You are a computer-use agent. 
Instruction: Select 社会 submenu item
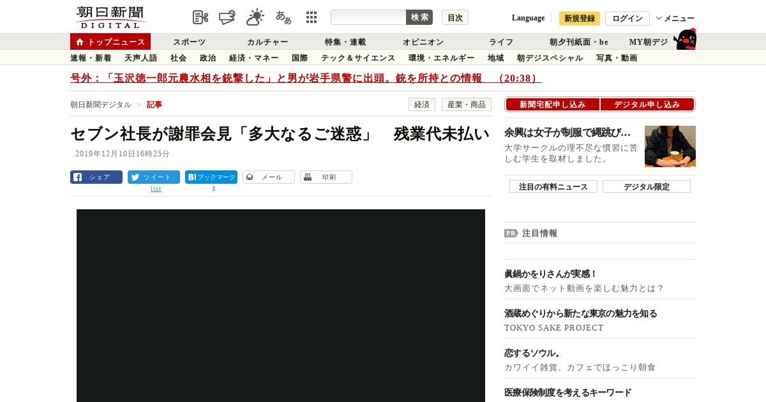click(x=179, y=58)
